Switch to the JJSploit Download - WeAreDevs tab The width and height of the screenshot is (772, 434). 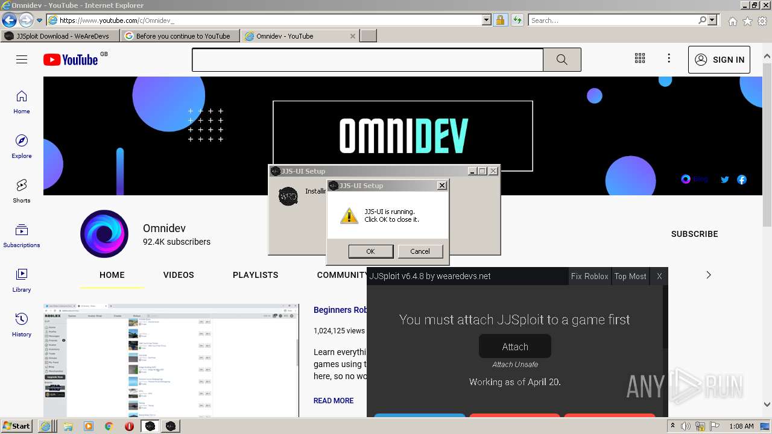tap(60, 36)
